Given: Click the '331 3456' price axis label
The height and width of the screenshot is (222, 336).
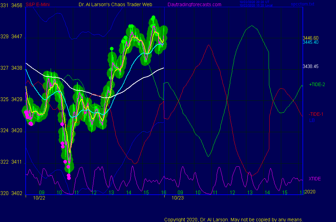Looking at the screenshot, I should [11, 5].
